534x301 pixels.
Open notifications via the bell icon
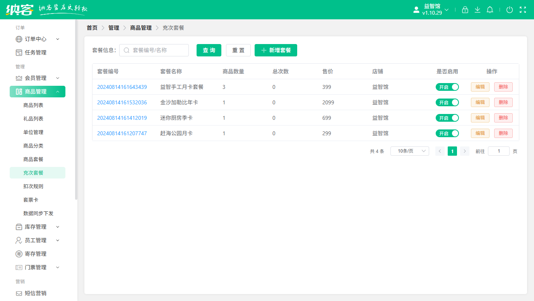(x=490, y=10)
